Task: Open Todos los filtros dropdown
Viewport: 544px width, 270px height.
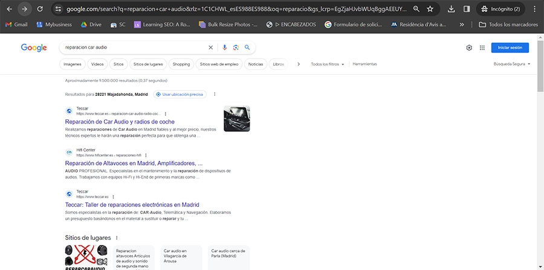Action: pos(327,64)
